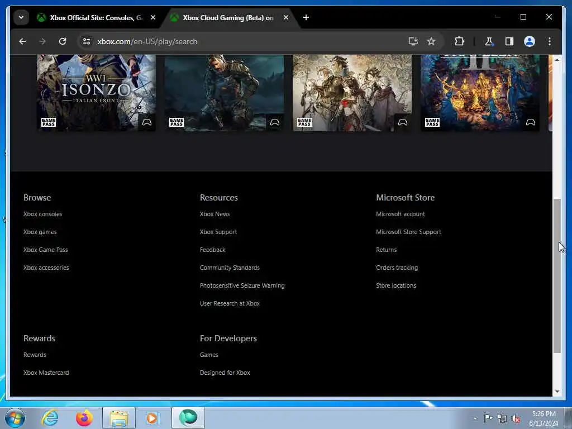Open the WWI Isonzo game thumbnail

[96, 93]
